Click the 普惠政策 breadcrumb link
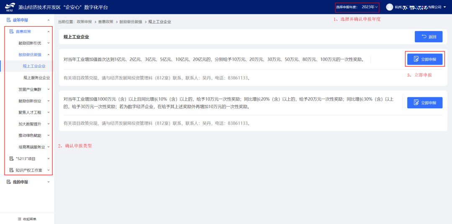Viewport: 452px width, 224px height. tap(105, 22)
